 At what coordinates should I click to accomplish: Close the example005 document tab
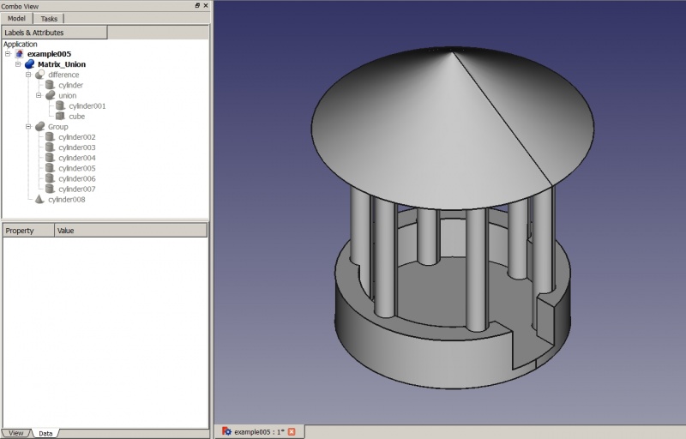pos(292,431)
